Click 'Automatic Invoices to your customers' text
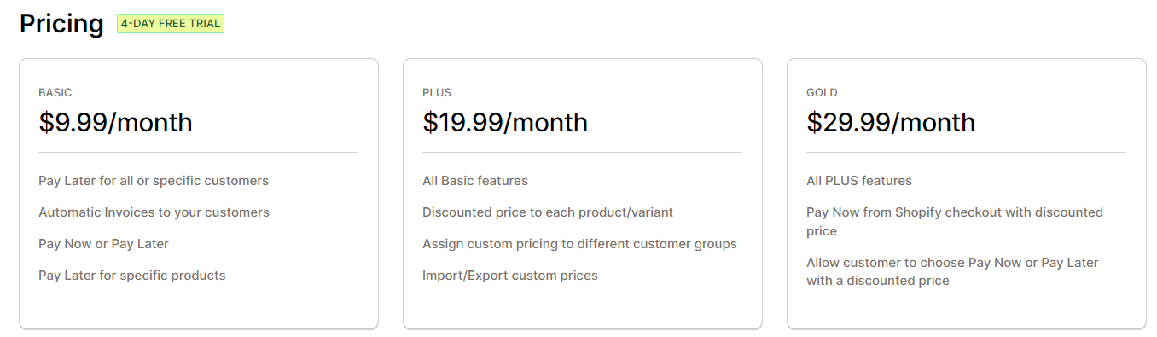This screenshot has height=337, width=1157. [x=154, y=212]
